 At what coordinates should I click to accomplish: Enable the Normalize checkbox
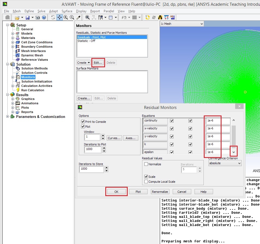point(146,164)
